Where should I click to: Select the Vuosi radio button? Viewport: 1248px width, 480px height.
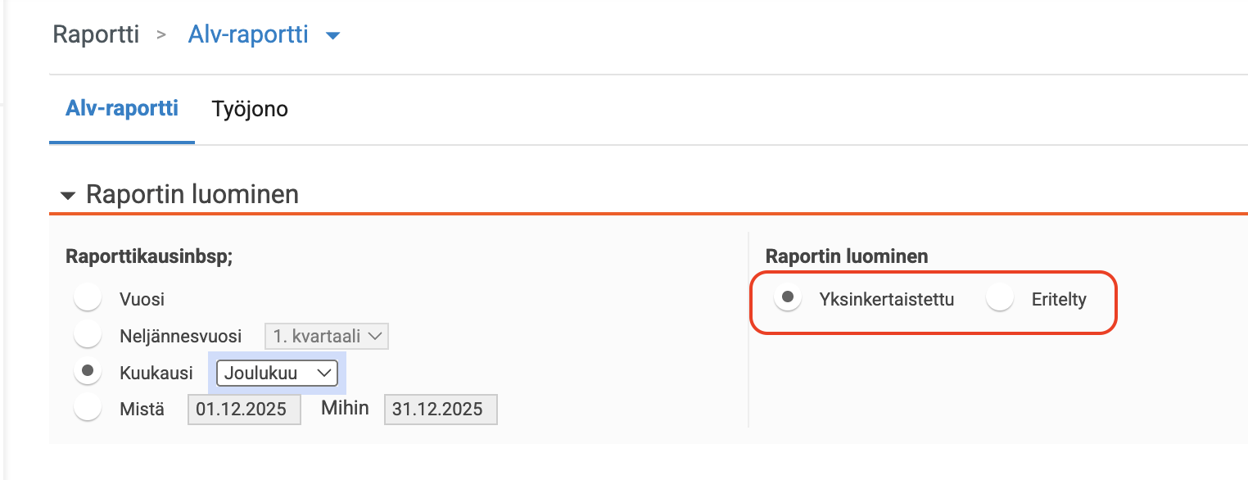(x=87, y=298)
